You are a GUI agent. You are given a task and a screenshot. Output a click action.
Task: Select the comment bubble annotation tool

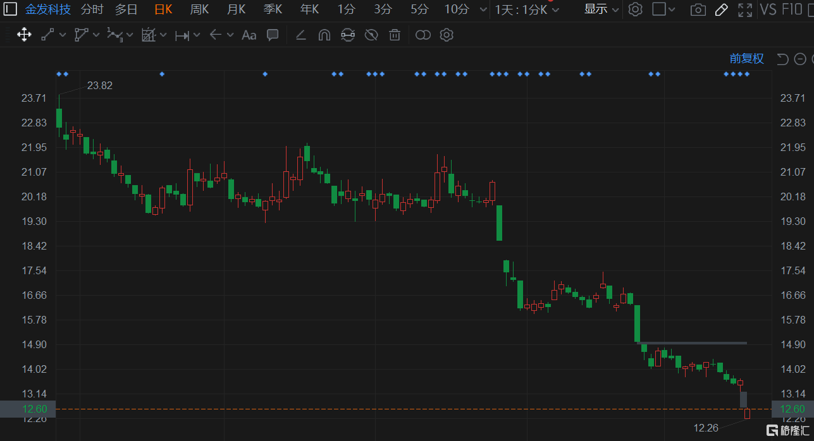273,35
